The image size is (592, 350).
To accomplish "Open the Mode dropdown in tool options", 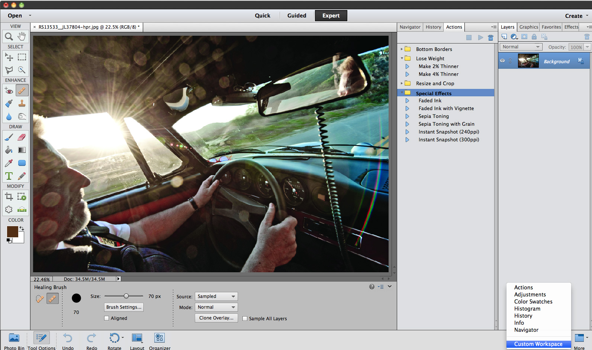I will click(x=216, y=307).
